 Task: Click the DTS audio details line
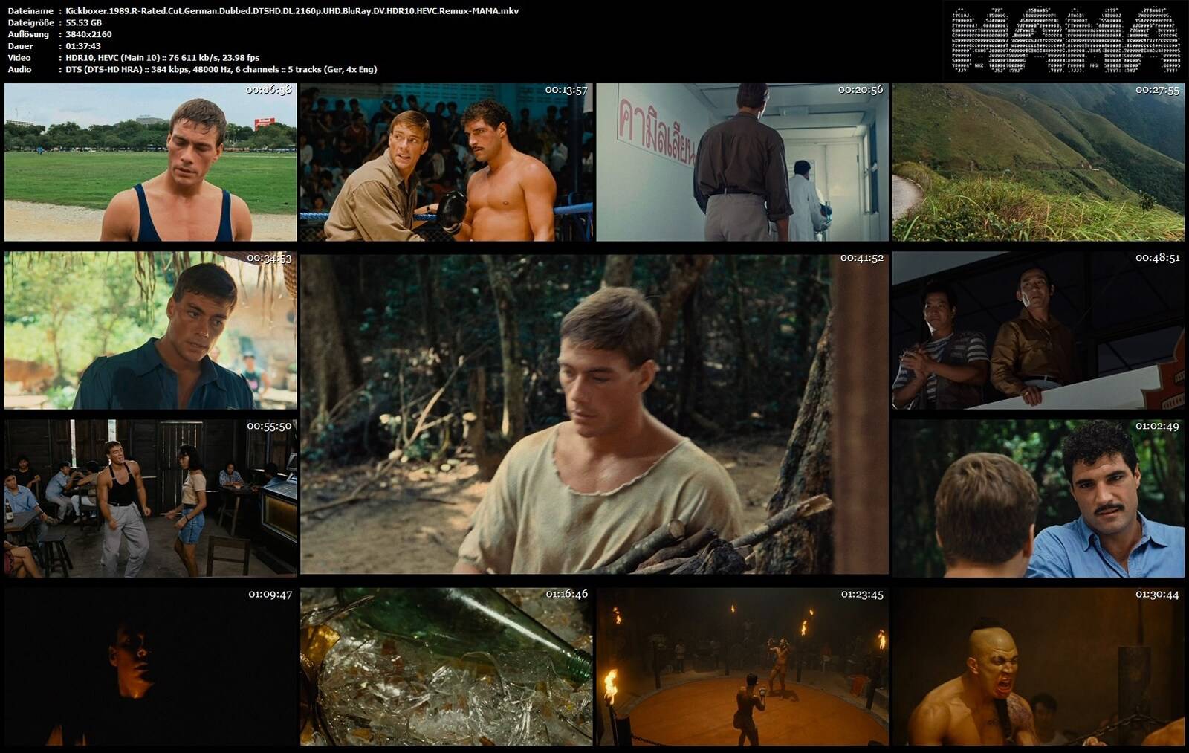coord(221,70)
